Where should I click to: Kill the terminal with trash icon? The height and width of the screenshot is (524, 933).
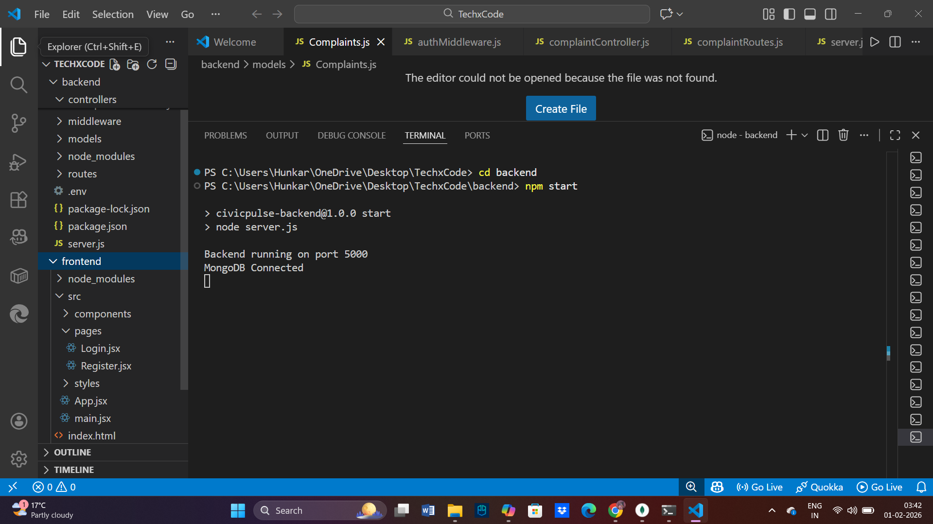click(843, 135)
